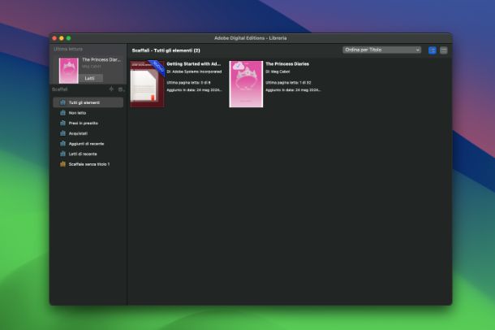Open the 'Presi in prestito' shelf
495x330 pixels.
coord(88,123)
